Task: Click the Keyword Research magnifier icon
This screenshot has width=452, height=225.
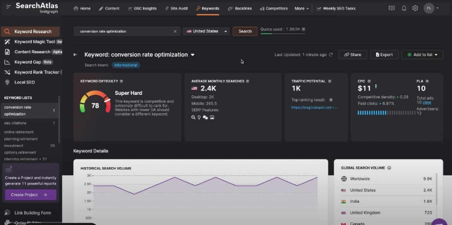Action: point(7,31)
